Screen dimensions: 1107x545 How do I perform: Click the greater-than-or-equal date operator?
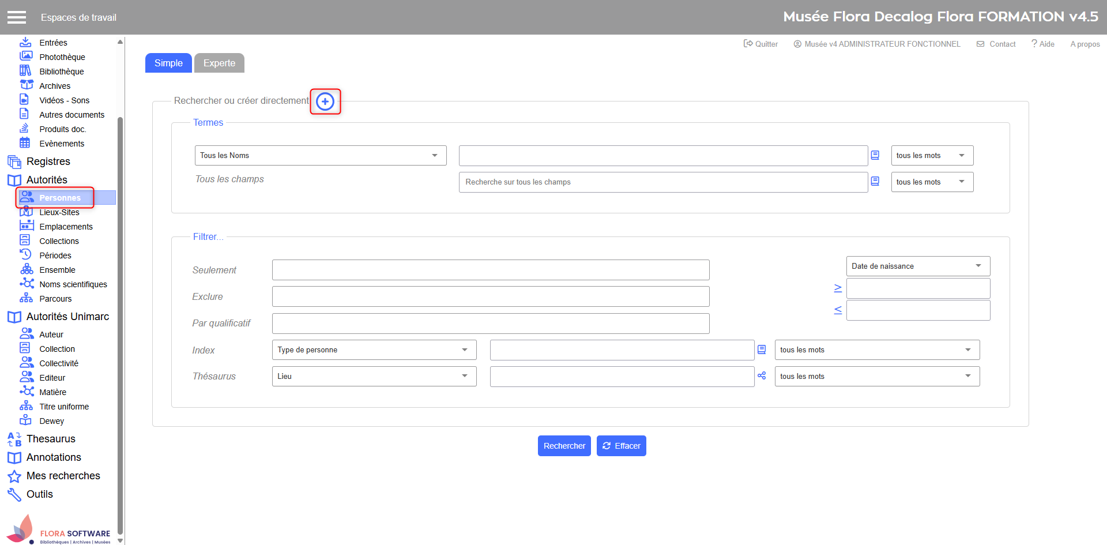(x=838, y=288)
